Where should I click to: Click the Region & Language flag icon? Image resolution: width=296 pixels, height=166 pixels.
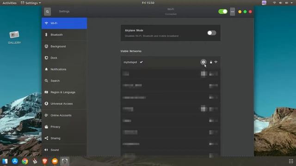(46, 92)
